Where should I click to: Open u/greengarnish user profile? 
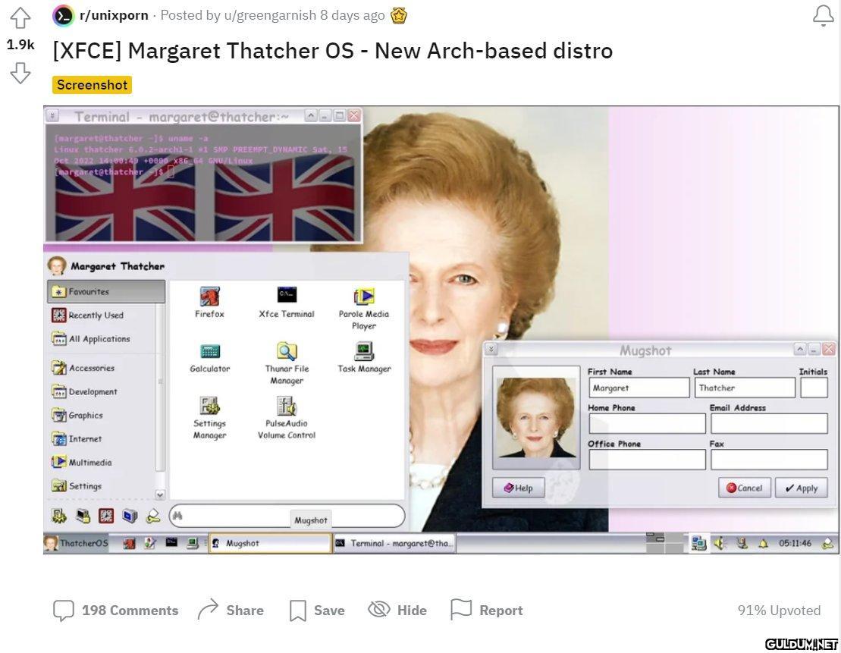(270, 15)
